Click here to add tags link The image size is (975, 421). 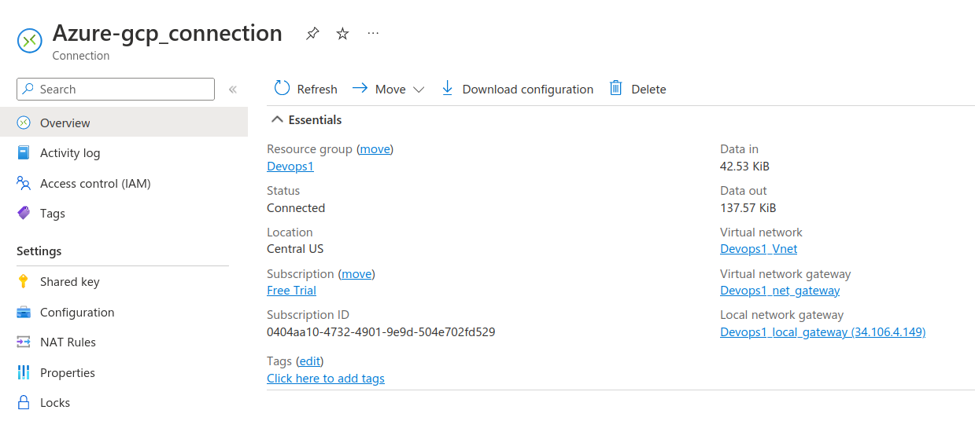point(326,379)
